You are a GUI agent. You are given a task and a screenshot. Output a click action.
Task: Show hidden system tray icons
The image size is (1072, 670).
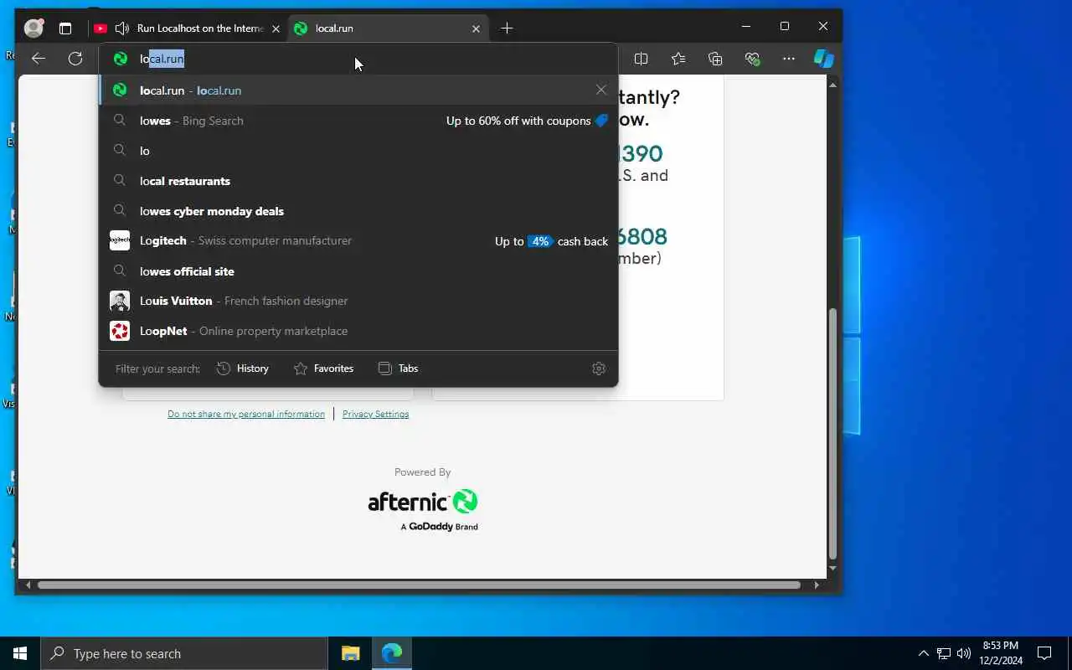pos(923,653)
